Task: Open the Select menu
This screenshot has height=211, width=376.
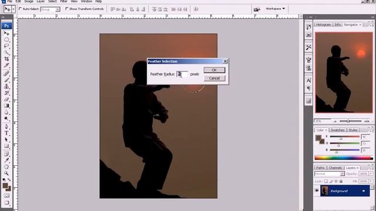Action: click(x=52, y=1)
